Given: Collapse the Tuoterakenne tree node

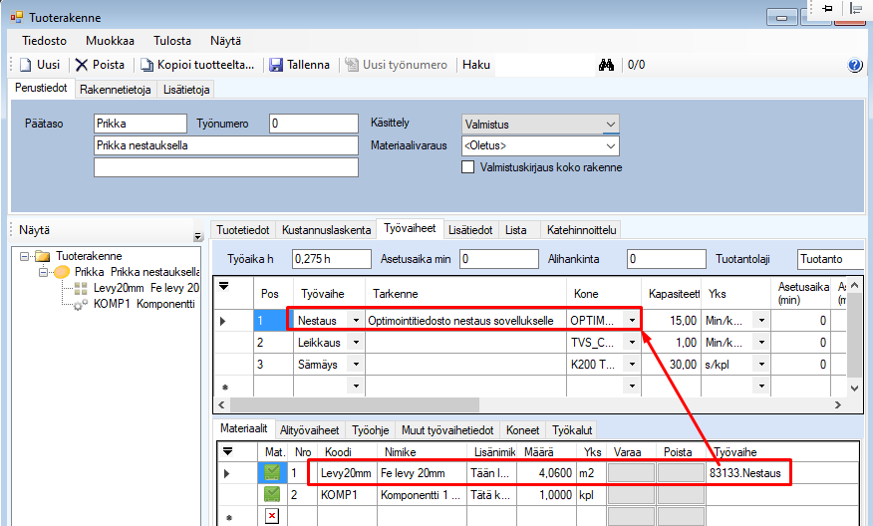Looking at the screenshot, I should tap(27, 256).
